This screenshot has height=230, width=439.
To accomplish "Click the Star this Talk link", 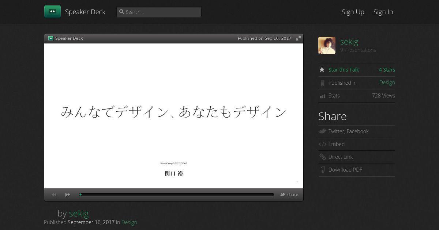I will coord(344,70).
